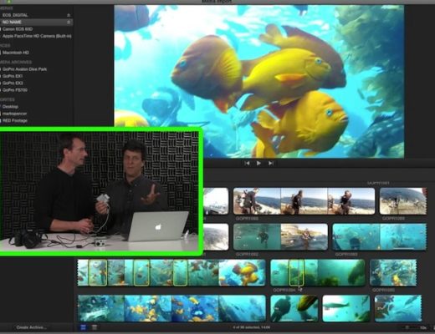Select EOS_DIGITAL in the cameras list
This screenshot has width=435, height=334.
[15, 15]
